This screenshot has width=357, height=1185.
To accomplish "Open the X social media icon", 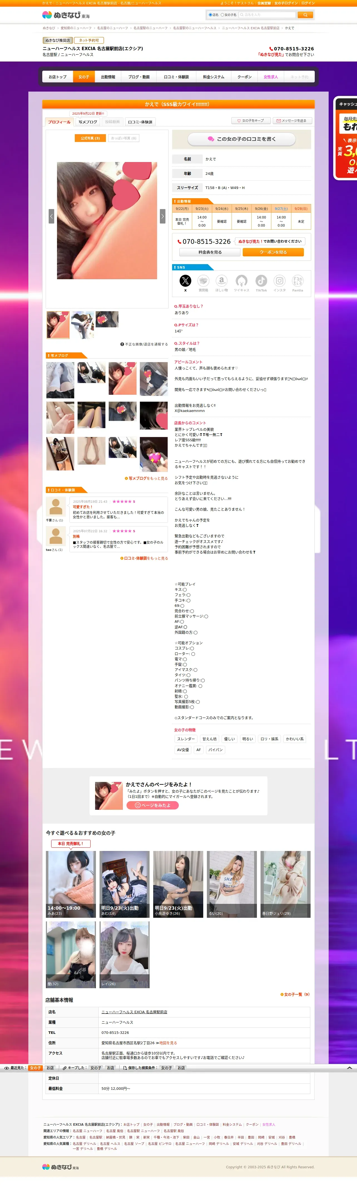I will (185, 281).
